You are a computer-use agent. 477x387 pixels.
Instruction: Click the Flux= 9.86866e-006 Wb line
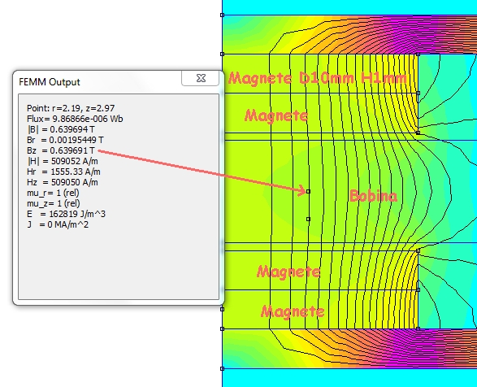pyautogui.click(x=75, y=119)
